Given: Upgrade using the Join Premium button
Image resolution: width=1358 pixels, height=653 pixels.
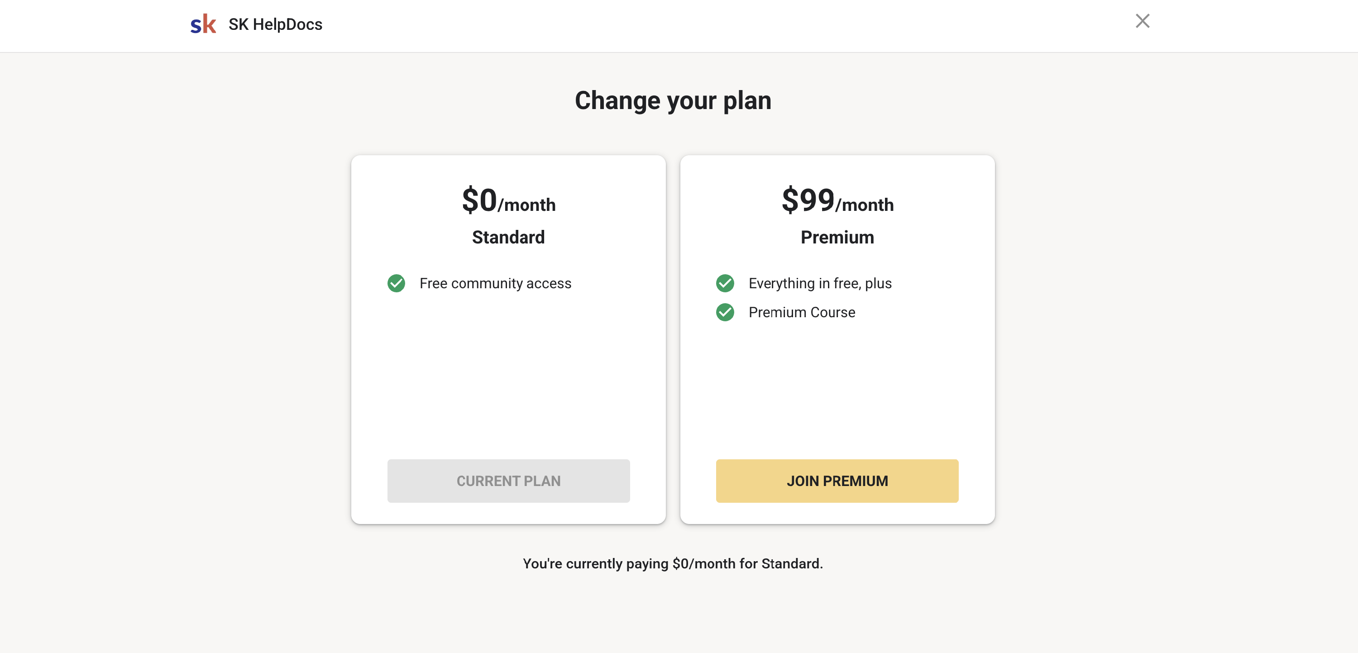Looking at the screenshot, I should [x=837, y=481].
